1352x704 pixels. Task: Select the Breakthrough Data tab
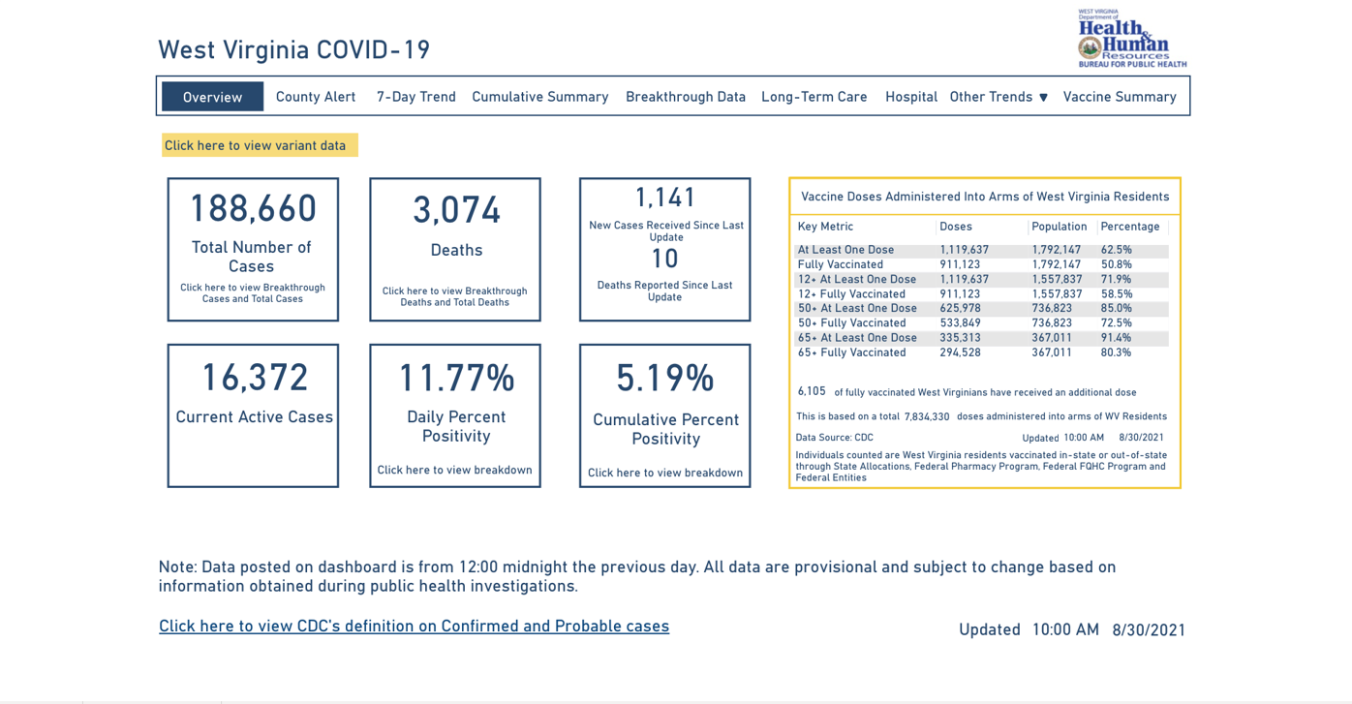point(686,97)
